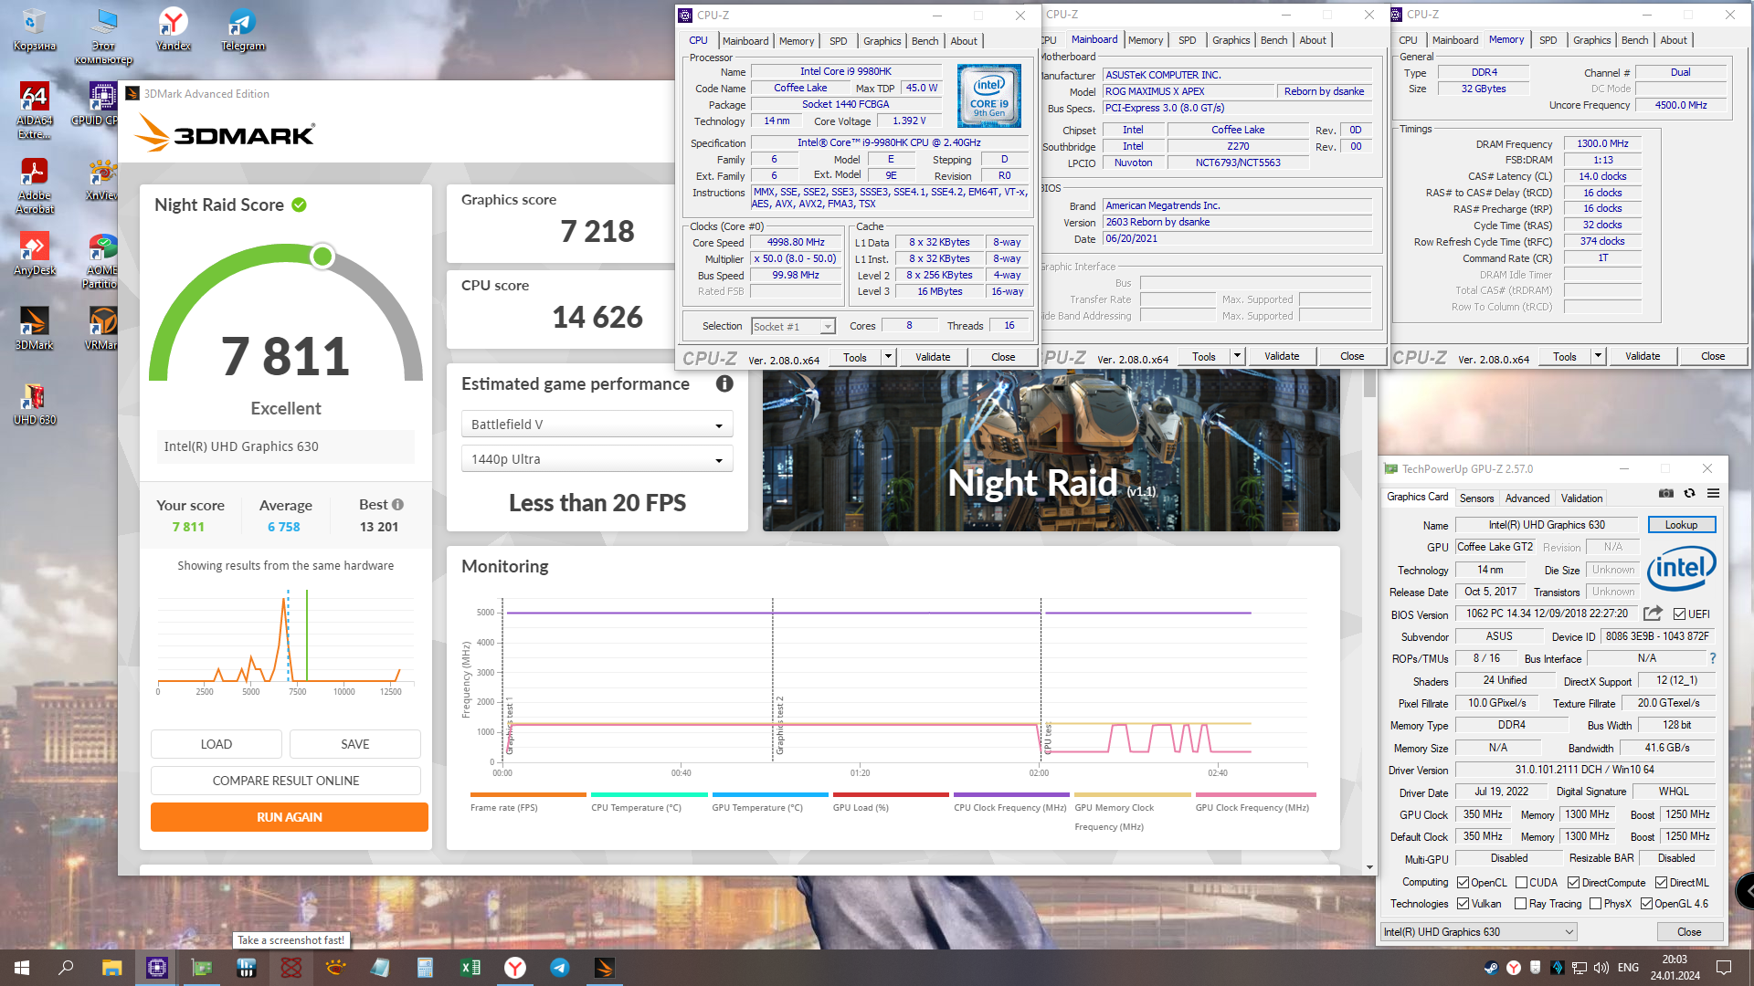The height and width of the screenshot is (986, 1754).
Task: Click the volume icon in the system tray
Action: click(1601, 968)
